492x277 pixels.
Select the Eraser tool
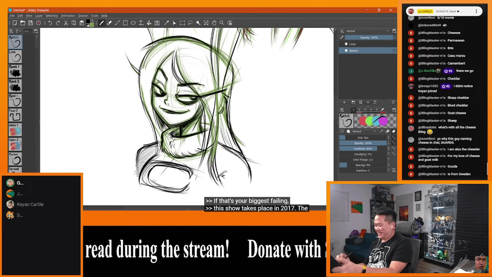pos(110,23)
